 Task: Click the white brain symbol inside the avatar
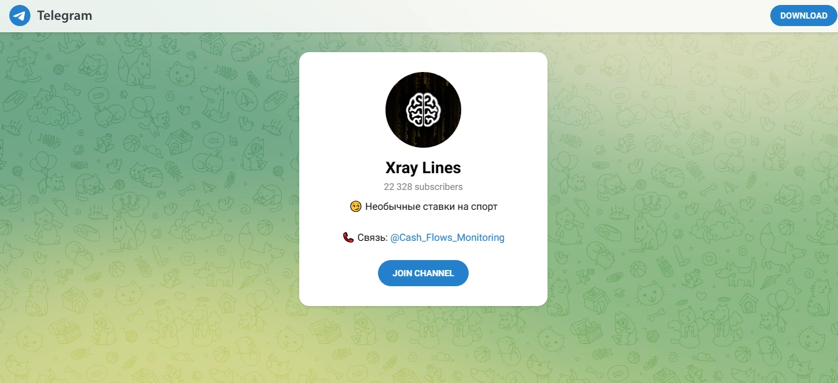pyautogui.click(x=423, y=109)
